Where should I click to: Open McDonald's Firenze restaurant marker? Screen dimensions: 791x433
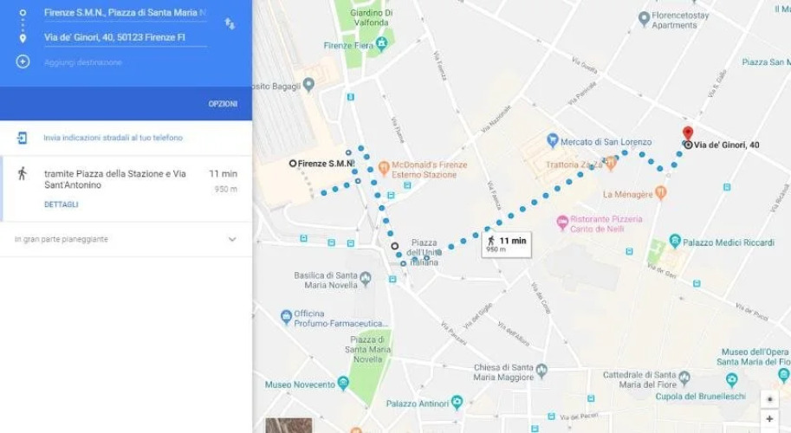[384, 167]
